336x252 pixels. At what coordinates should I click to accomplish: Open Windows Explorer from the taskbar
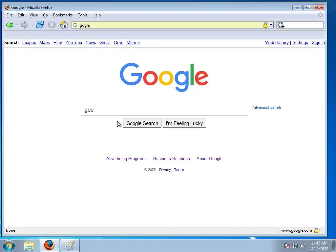point(29,246)
